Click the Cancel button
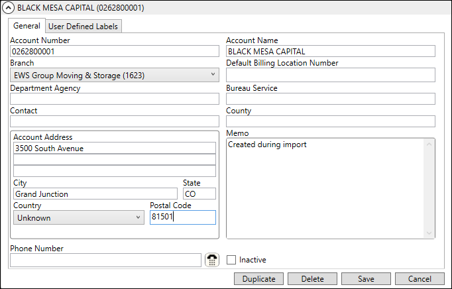 point(420,279)
